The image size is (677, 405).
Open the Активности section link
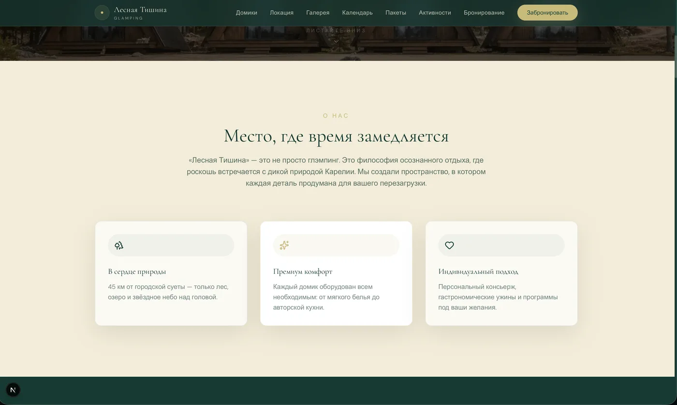435,13
